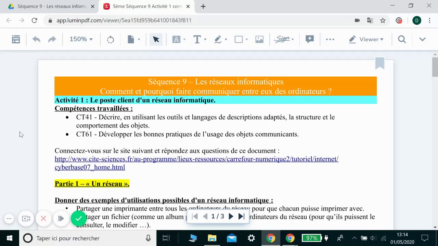The width and height of the screenshot is (438, 246).
Task: Click the Partie 1 « Un réseau » heading
Action: (92, 184)
